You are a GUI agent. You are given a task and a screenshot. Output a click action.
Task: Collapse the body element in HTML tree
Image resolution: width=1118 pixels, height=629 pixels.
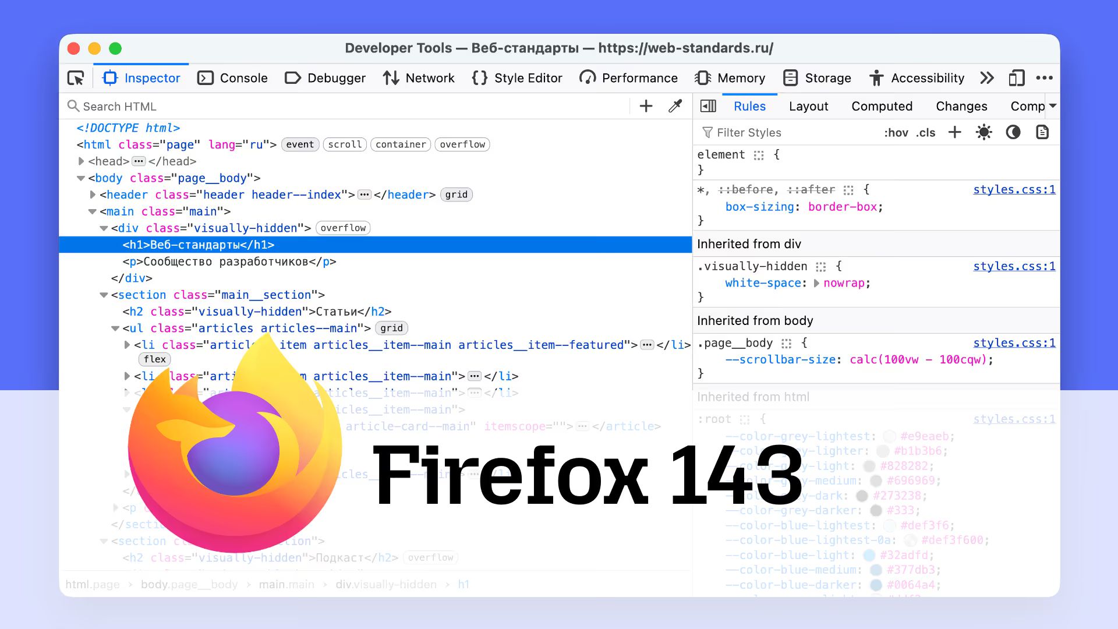tap(81, 178)
